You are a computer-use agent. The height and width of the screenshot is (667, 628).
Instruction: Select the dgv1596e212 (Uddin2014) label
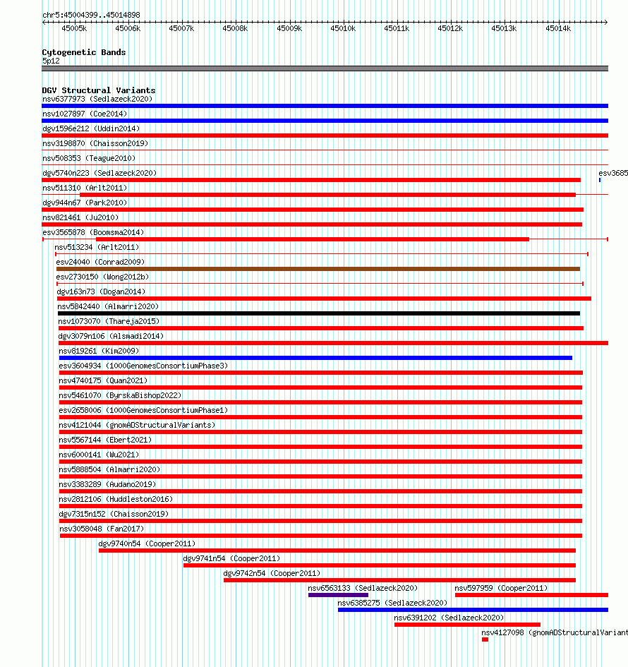click(x=91, y=129)
